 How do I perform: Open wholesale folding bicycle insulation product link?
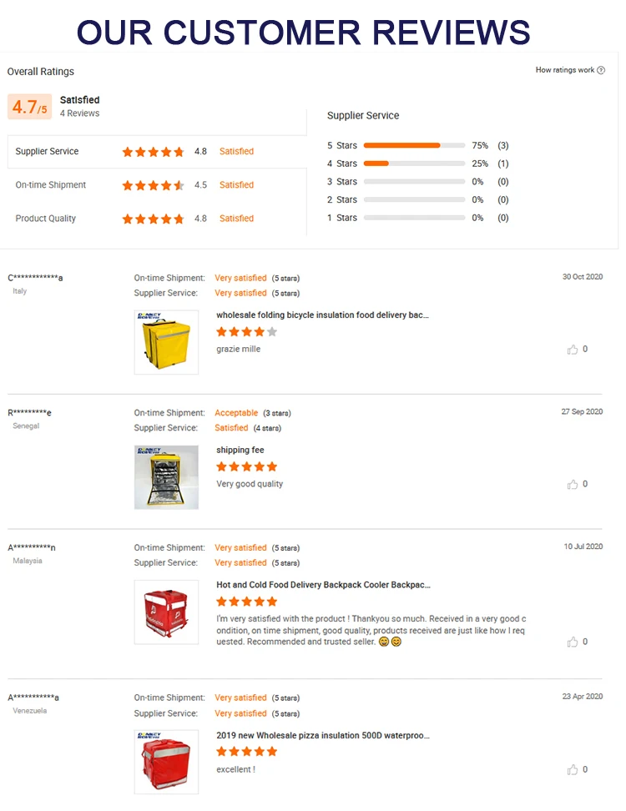(x=322, y=315)
